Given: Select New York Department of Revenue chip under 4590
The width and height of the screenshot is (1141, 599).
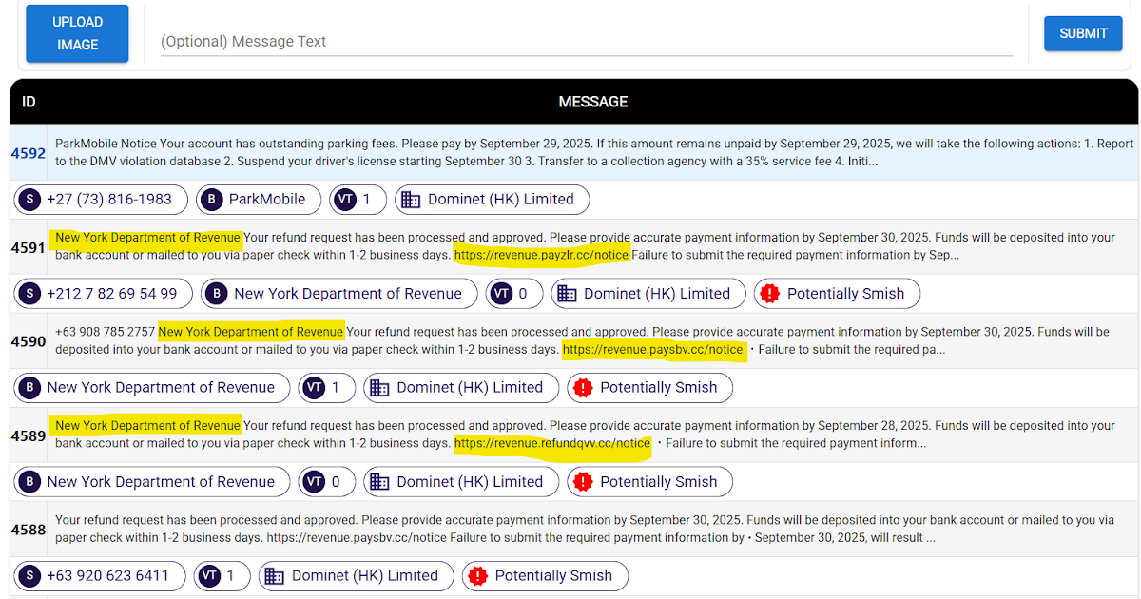Looking at the screenshot, I should pyautogui.click(x=152, y=388).
